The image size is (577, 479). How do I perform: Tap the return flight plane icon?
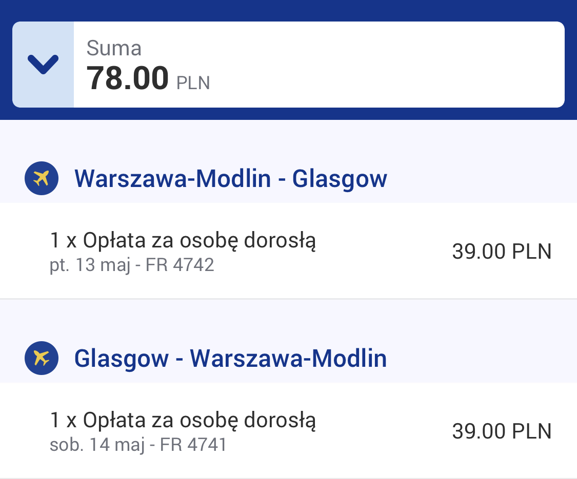point(42,358)
